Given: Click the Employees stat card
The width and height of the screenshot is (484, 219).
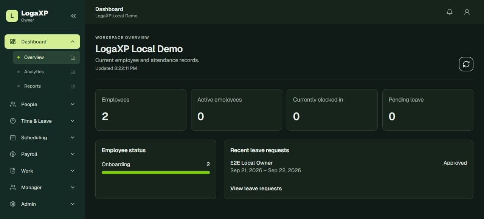Looking at the screenshot, I should coord(141,110).
